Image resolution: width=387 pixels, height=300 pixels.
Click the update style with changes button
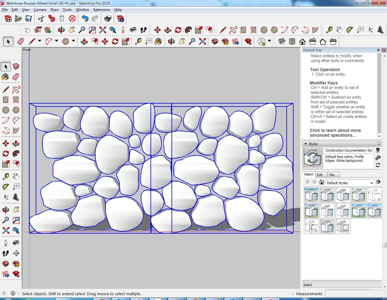378,165
